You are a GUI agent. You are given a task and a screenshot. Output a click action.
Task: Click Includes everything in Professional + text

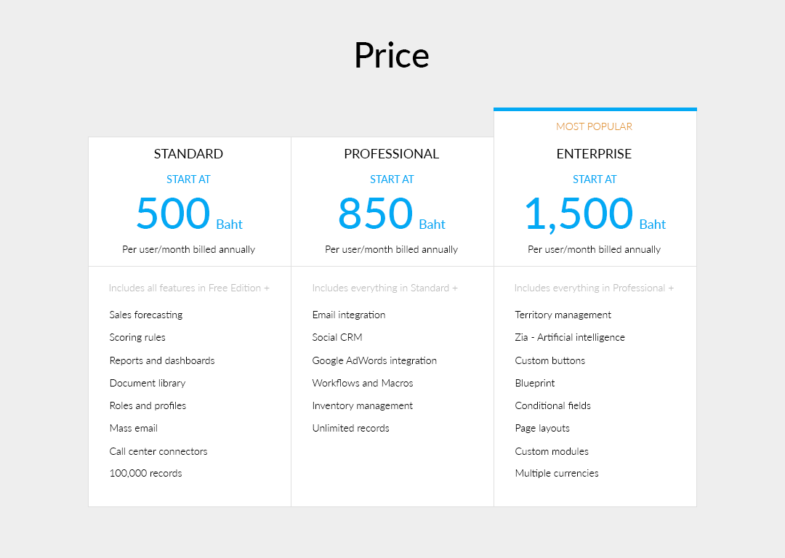(x=594, y=288)
